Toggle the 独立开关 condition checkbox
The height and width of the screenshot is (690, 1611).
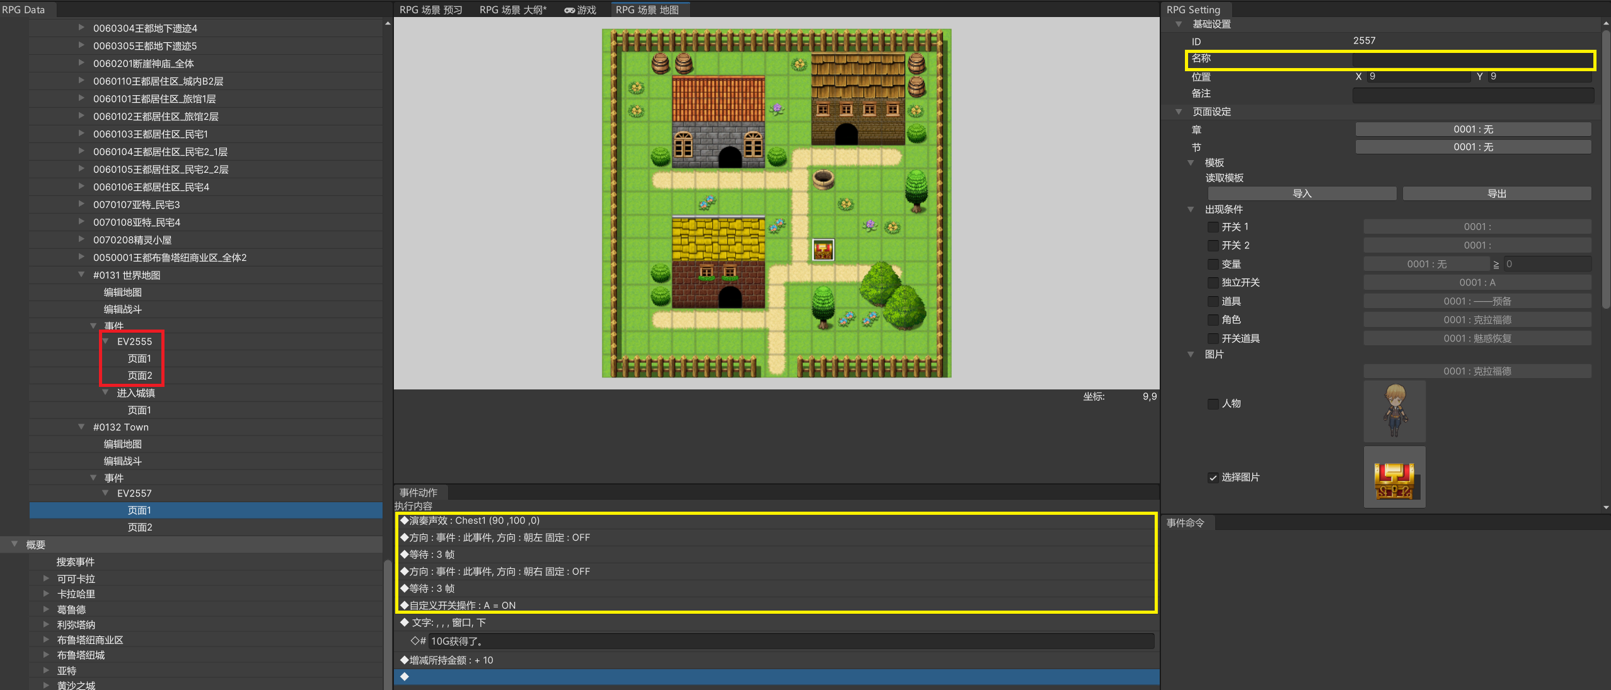coord(1213,282)
